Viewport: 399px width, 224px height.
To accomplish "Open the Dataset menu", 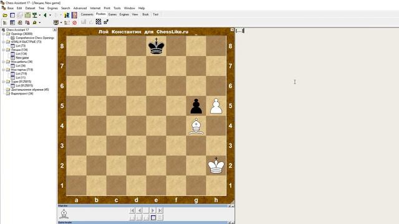I will click(x=30, y=8).
